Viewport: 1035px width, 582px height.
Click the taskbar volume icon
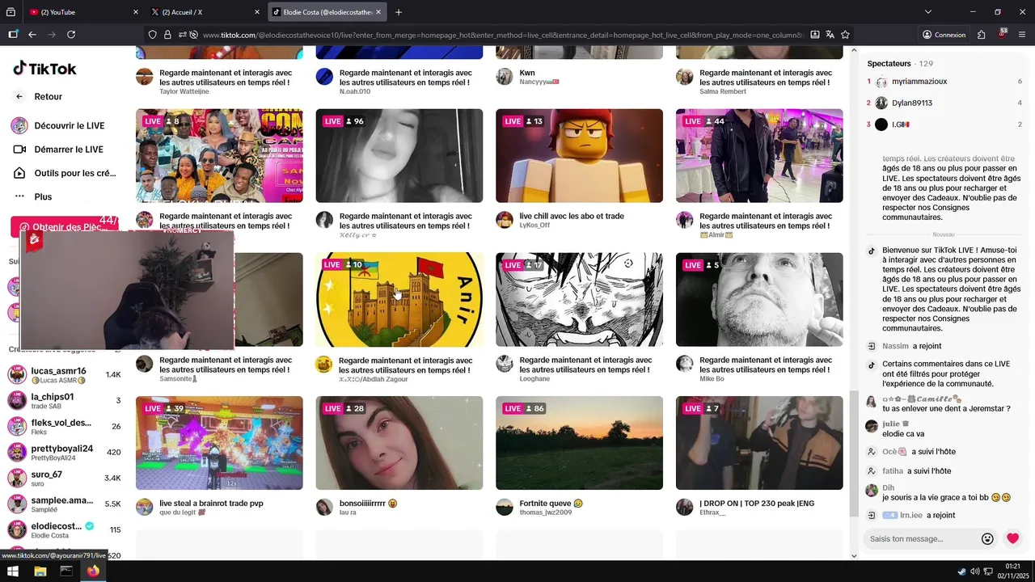[974, 571]
